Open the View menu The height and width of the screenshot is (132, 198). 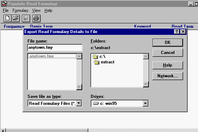tap(36, 10)
